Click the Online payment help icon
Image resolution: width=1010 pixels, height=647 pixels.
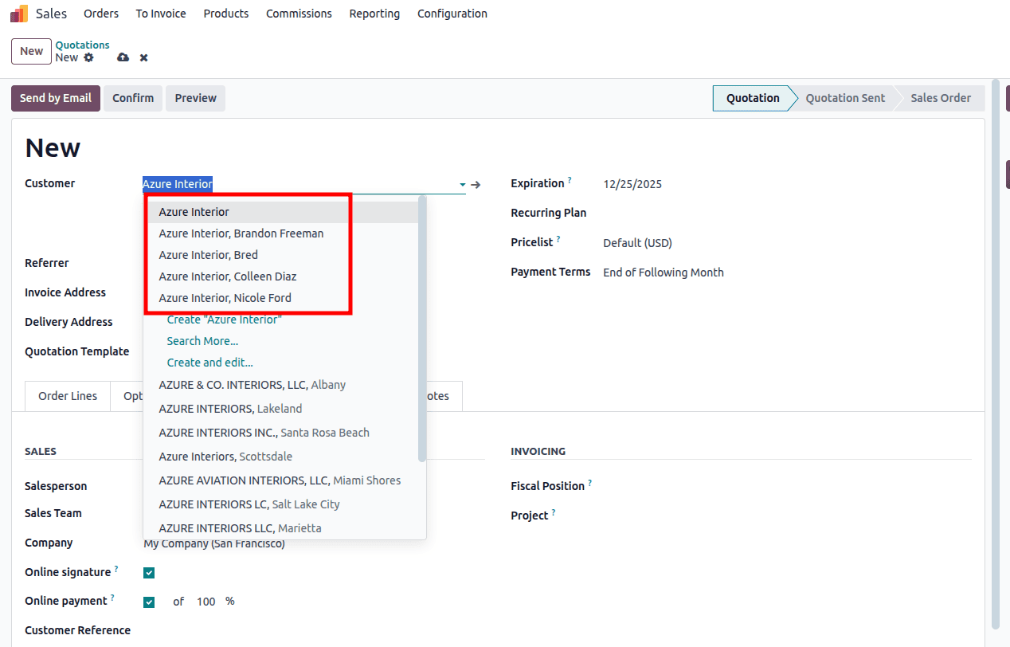click(x=112, y=595)
